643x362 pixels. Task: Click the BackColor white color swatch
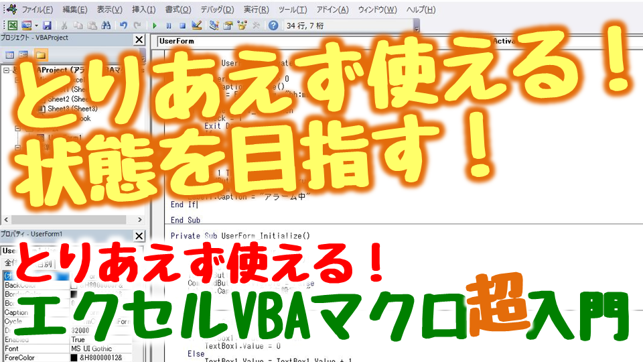(x=74, y=286)
